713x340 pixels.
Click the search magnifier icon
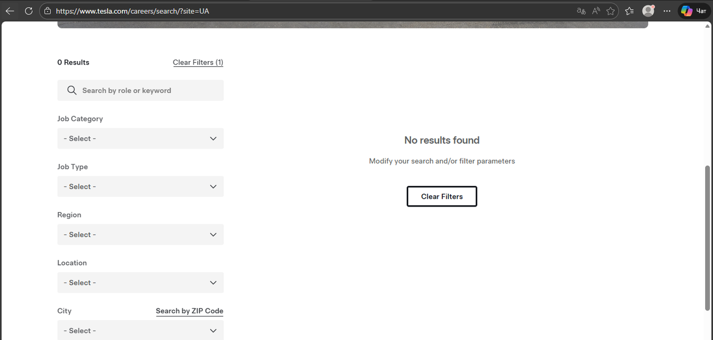tap(72, 90)
